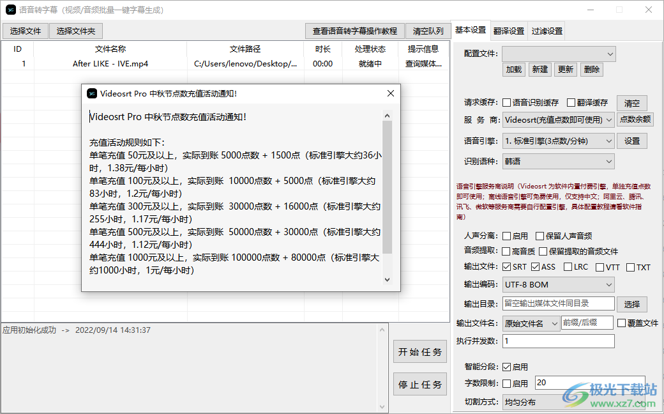
Task: Click 清空队列 button
Action: coord(428,31)
